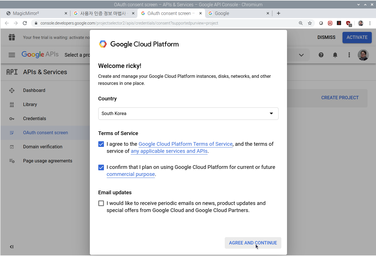Click the browser back arrow
Viewport: 376px width, 256px height.
coord(7,23)
